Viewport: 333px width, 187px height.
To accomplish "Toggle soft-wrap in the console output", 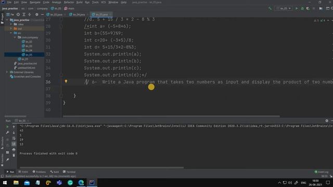I will coord(14,138).
